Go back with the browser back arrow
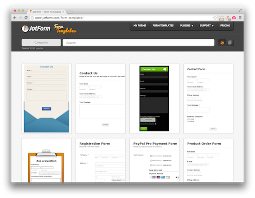This screenshot has height=198, width=255. click(x=15, y=18)
